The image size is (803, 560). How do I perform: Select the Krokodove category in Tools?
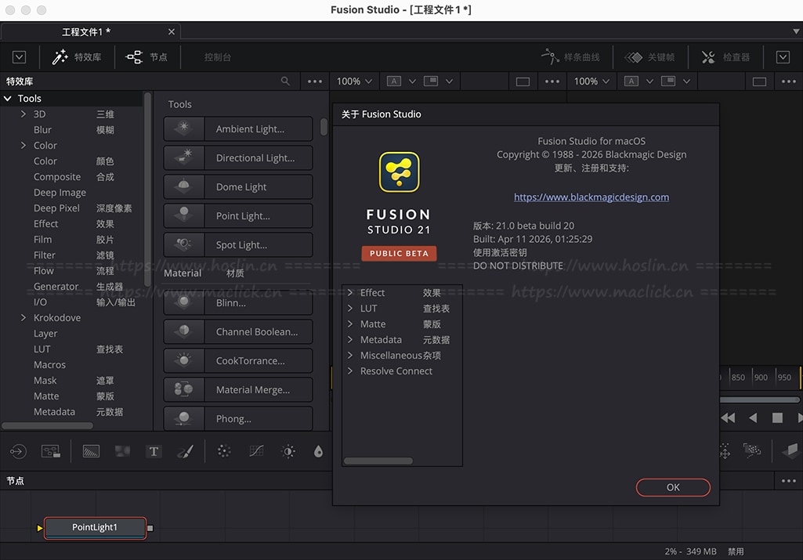[56, 318]
